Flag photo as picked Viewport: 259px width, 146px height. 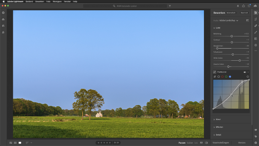[x=115, y=143]
